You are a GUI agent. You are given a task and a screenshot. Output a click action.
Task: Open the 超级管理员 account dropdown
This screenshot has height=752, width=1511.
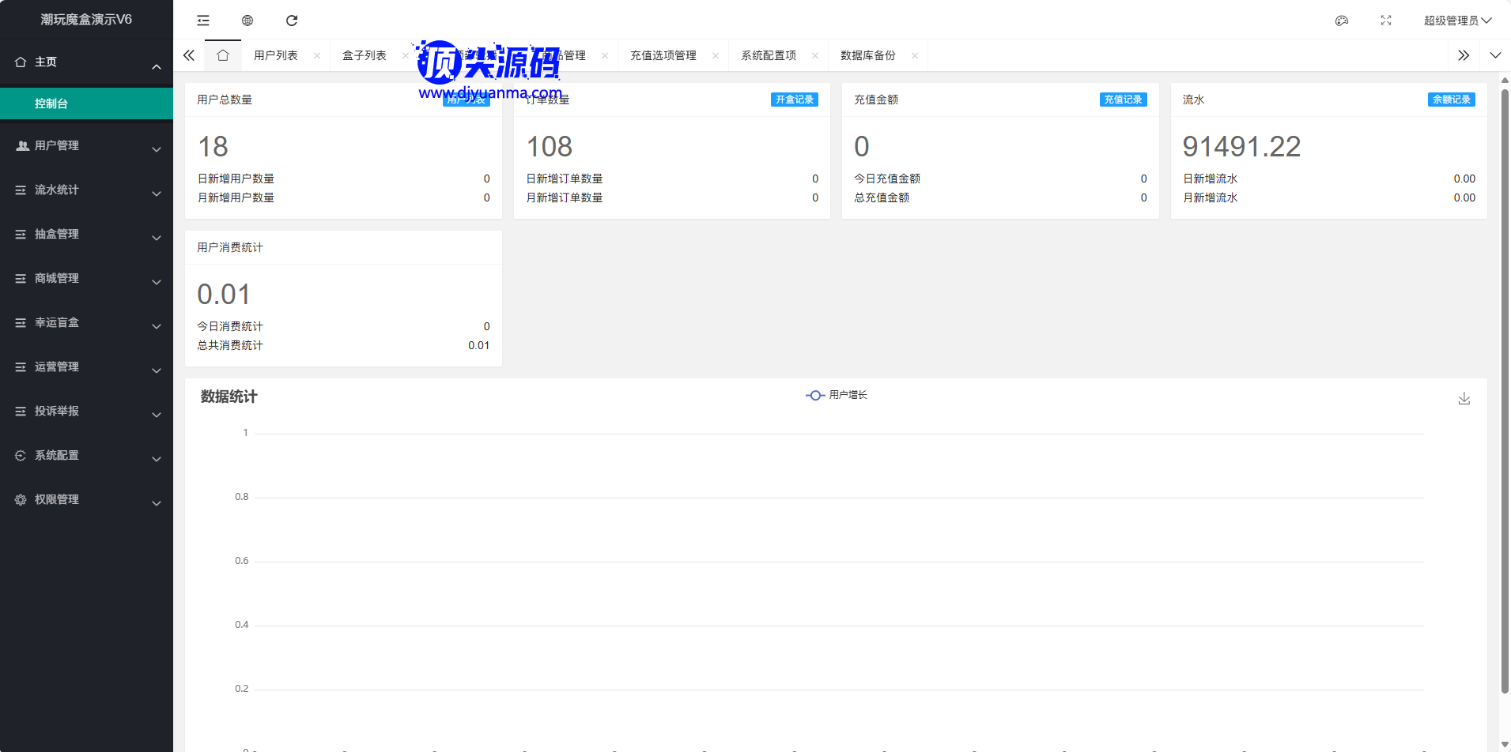coord(1456,21)
